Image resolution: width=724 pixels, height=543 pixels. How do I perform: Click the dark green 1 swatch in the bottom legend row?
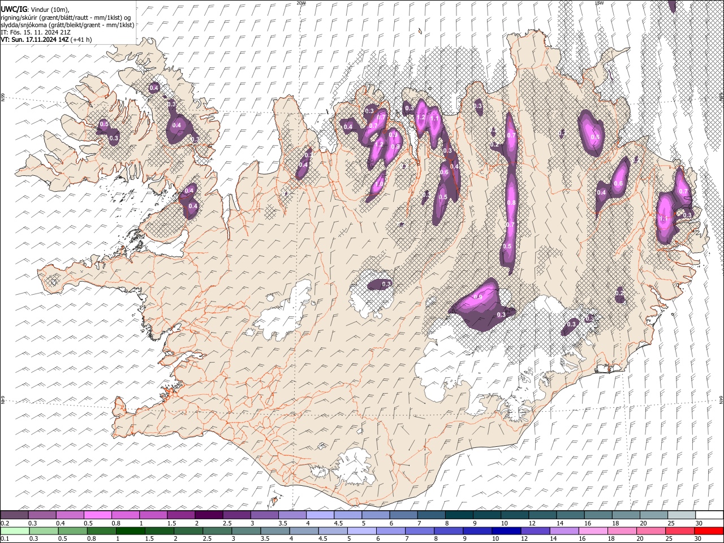(130, 531)
